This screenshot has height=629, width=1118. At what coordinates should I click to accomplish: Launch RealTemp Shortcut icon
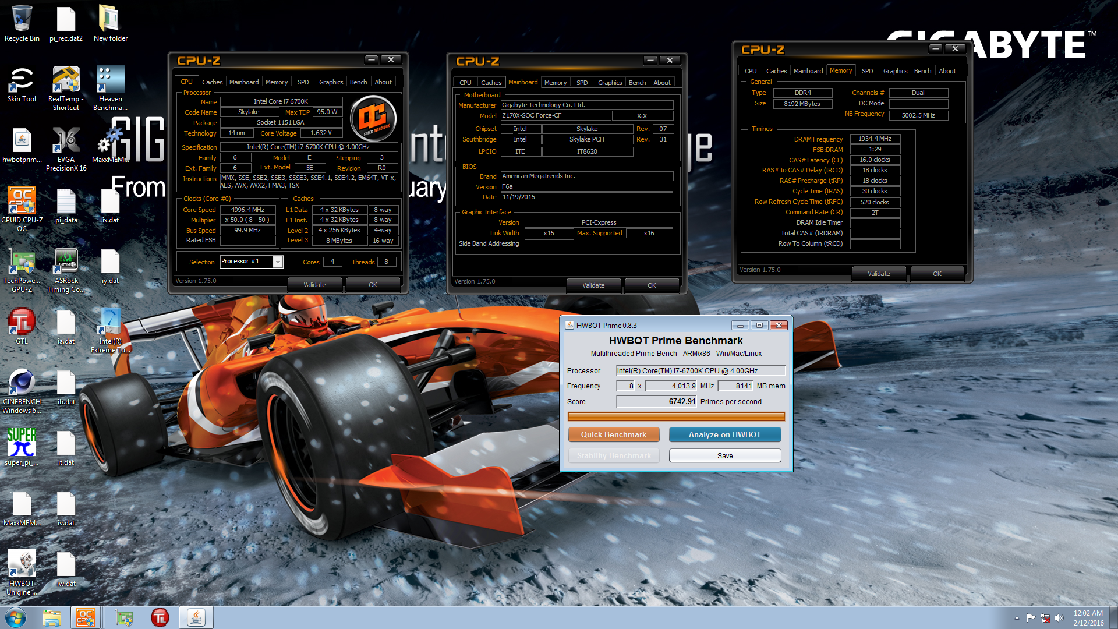pos(66,87)
